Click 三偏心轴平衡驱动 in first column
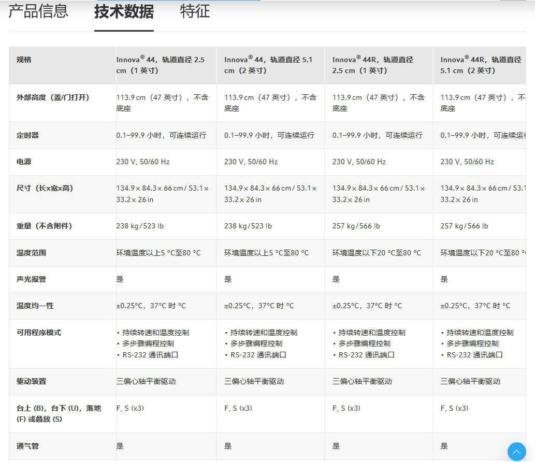The image size is (535, 462). tap(146, 382)
